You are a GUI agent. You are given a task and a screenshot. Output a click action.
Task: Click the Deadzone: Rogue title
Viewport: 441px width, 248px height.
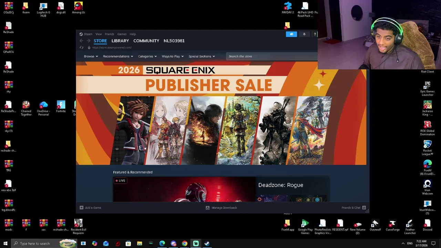coord(281,185)
